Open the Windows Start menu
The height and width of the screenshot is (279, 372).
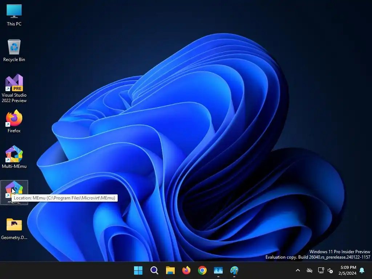(138, 270)
